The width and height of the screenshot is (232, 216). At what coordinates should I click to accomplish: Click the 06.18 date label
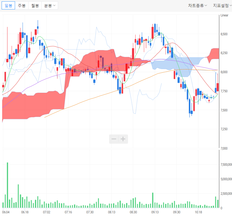point(25,212)
